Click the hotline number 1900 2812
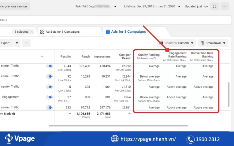The width and height of the screenshot is (234, 146). 208,139
